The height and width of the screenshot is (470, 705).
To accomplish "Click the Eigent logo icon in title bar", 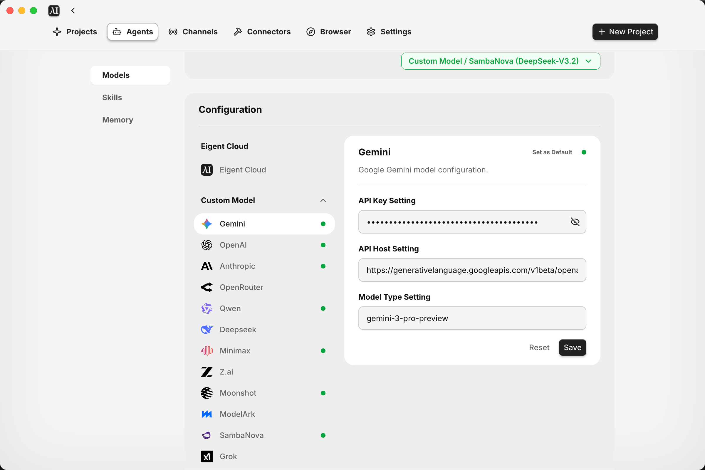I will pyautogui.click(x=54, y=11).
